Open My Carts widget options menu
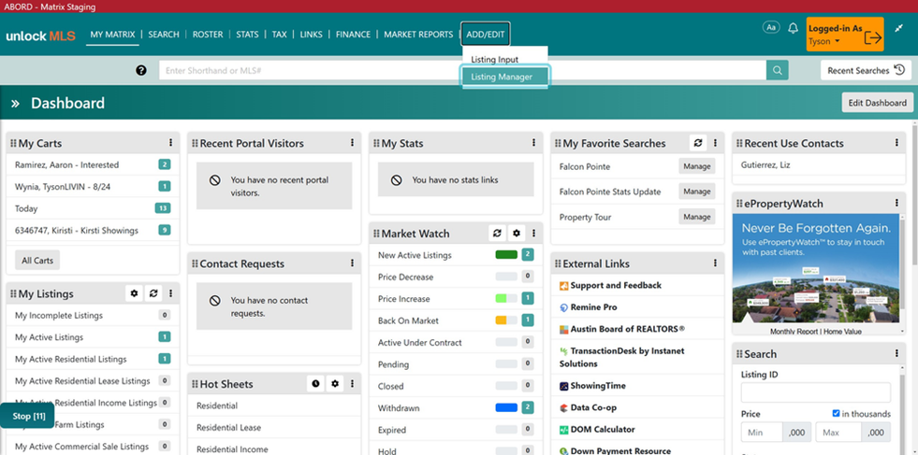 [170, 143]
